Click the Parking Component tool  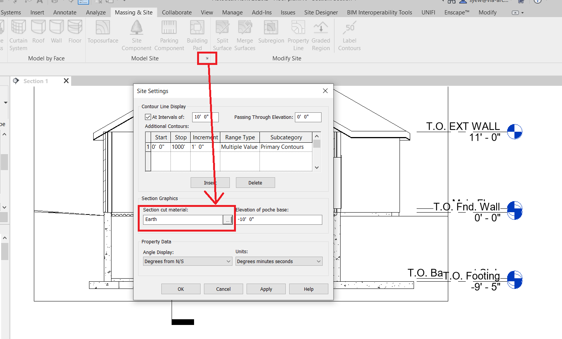click(x=169, y=34)
